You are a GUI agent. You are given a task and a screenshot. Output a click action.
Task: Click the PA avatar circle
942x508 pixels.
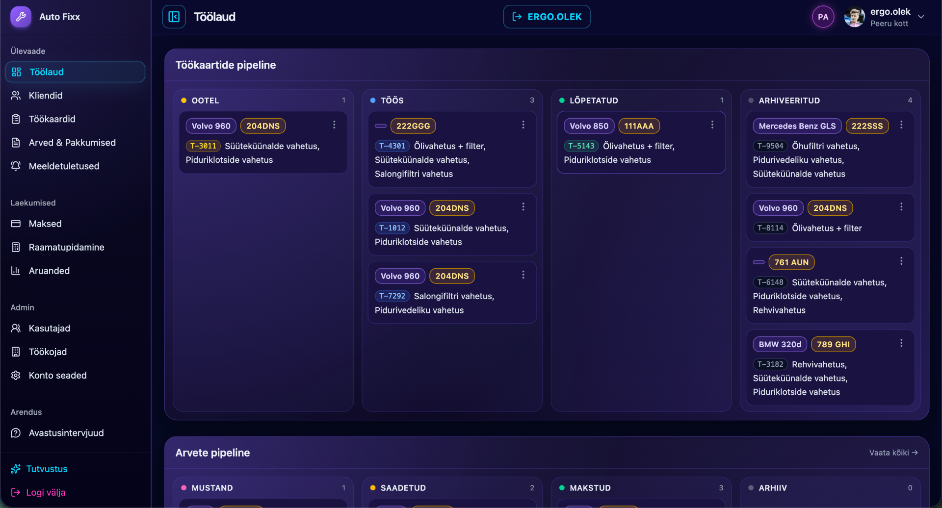[823, 17]
